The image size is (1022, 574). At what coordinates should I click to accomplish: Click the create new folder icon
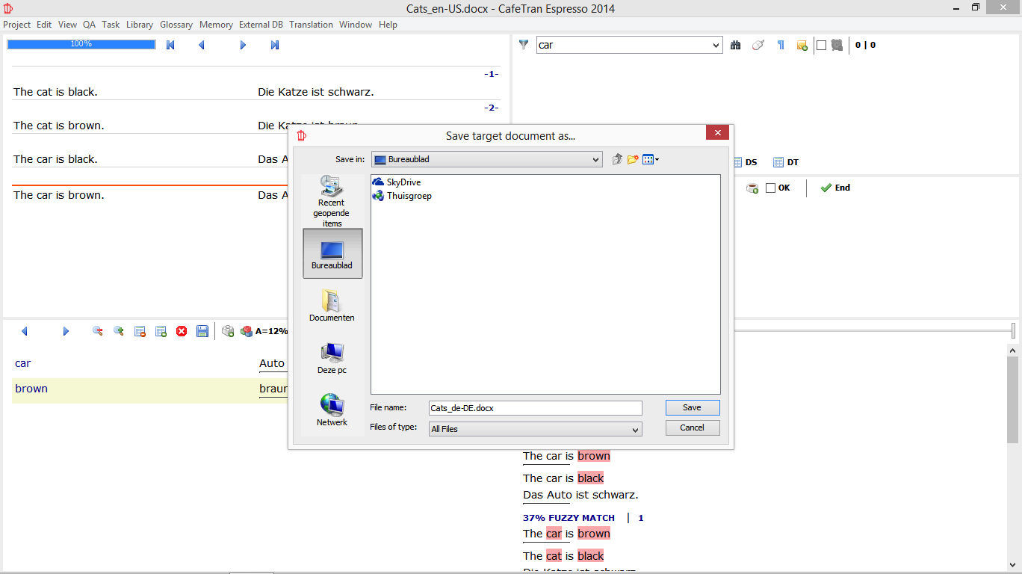click(633, 159)
